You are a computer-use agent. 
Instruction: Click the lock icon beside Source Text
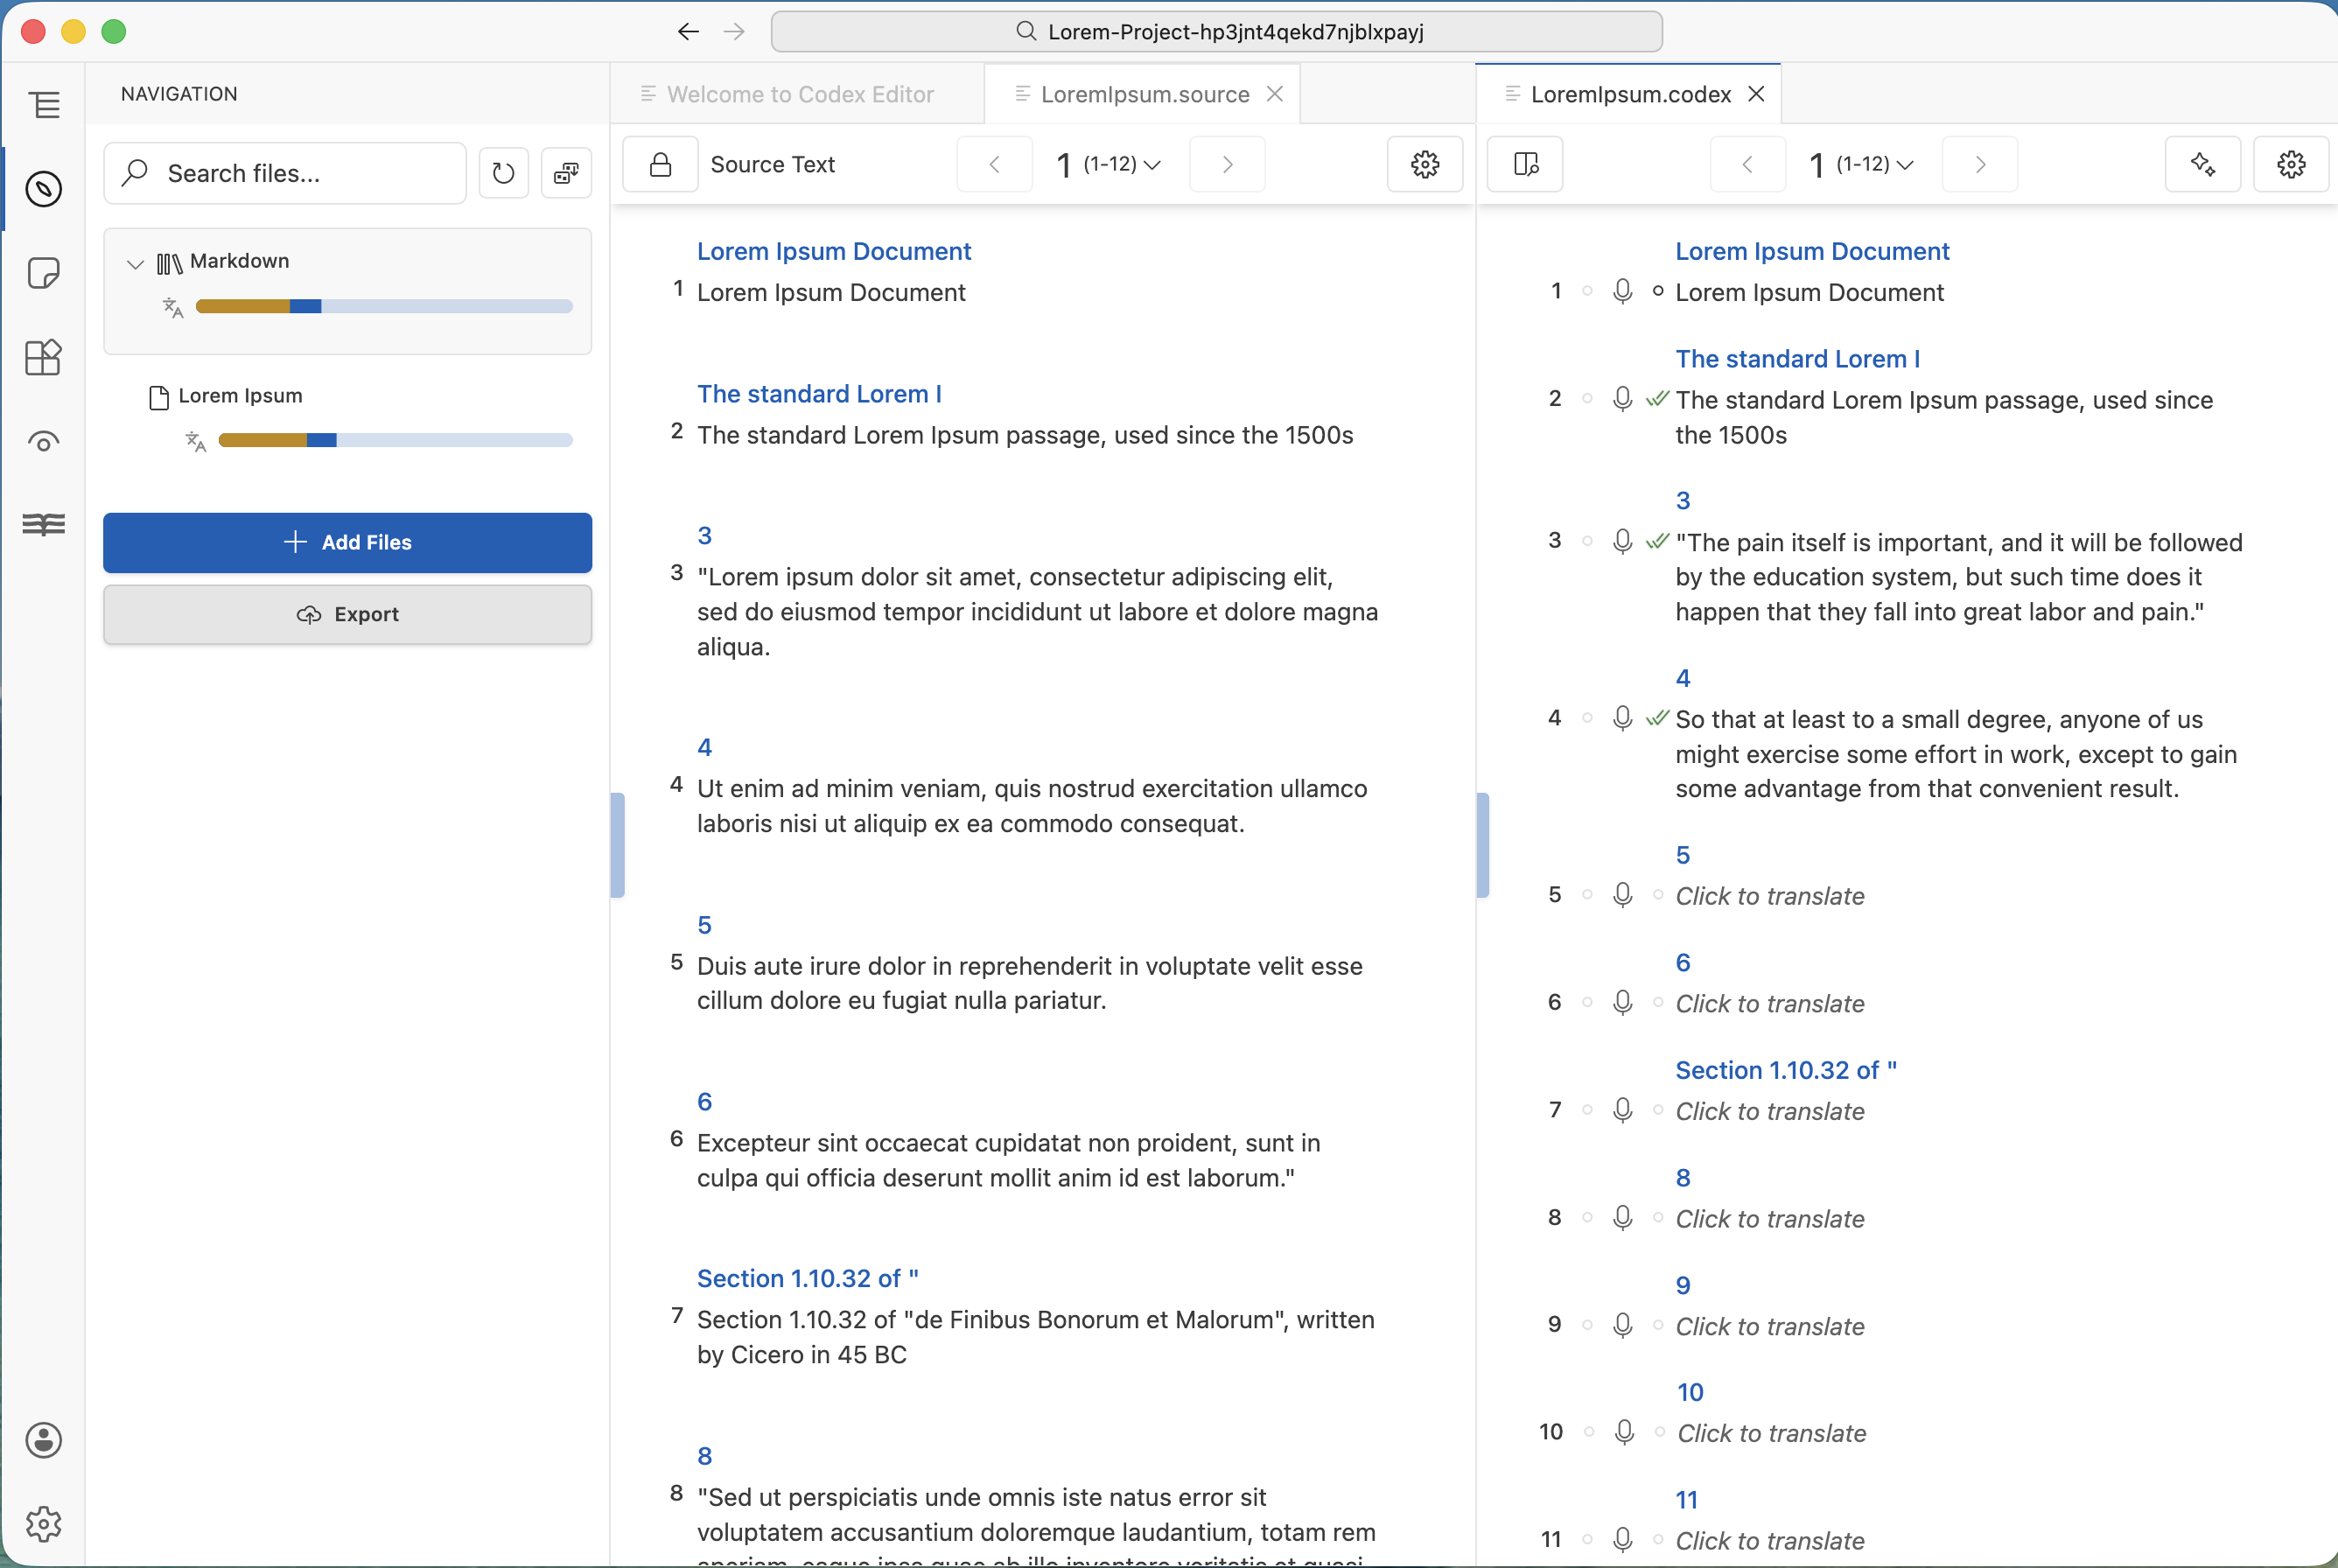coord(660,164)
